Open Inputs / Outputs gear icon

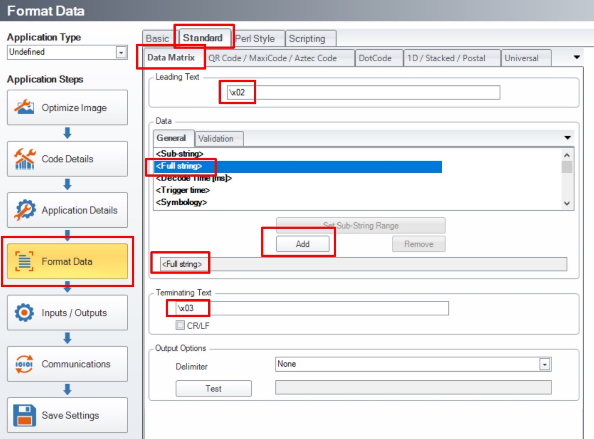pos(24,313)
